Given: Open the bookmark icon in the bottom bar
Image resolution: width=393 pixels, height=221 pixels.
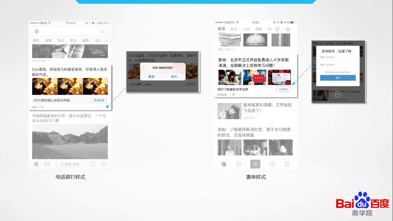Looking at the screenshot, I should 272,164.
